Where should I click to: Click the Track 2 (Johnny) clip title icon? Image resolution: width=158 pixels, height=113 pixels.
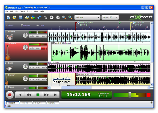pyautogui.click(x=53, y=43)
